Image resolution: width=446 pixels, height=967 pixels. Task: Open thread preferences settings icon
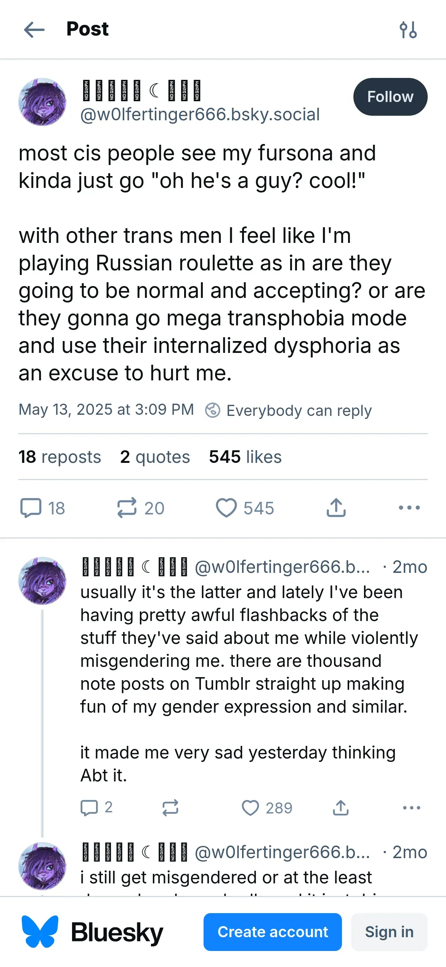(x=408, y=30)
